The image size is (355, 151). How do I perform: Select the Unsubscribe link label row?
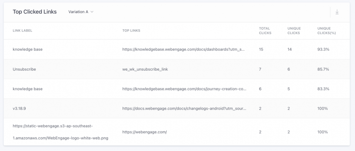pos(24,69)
